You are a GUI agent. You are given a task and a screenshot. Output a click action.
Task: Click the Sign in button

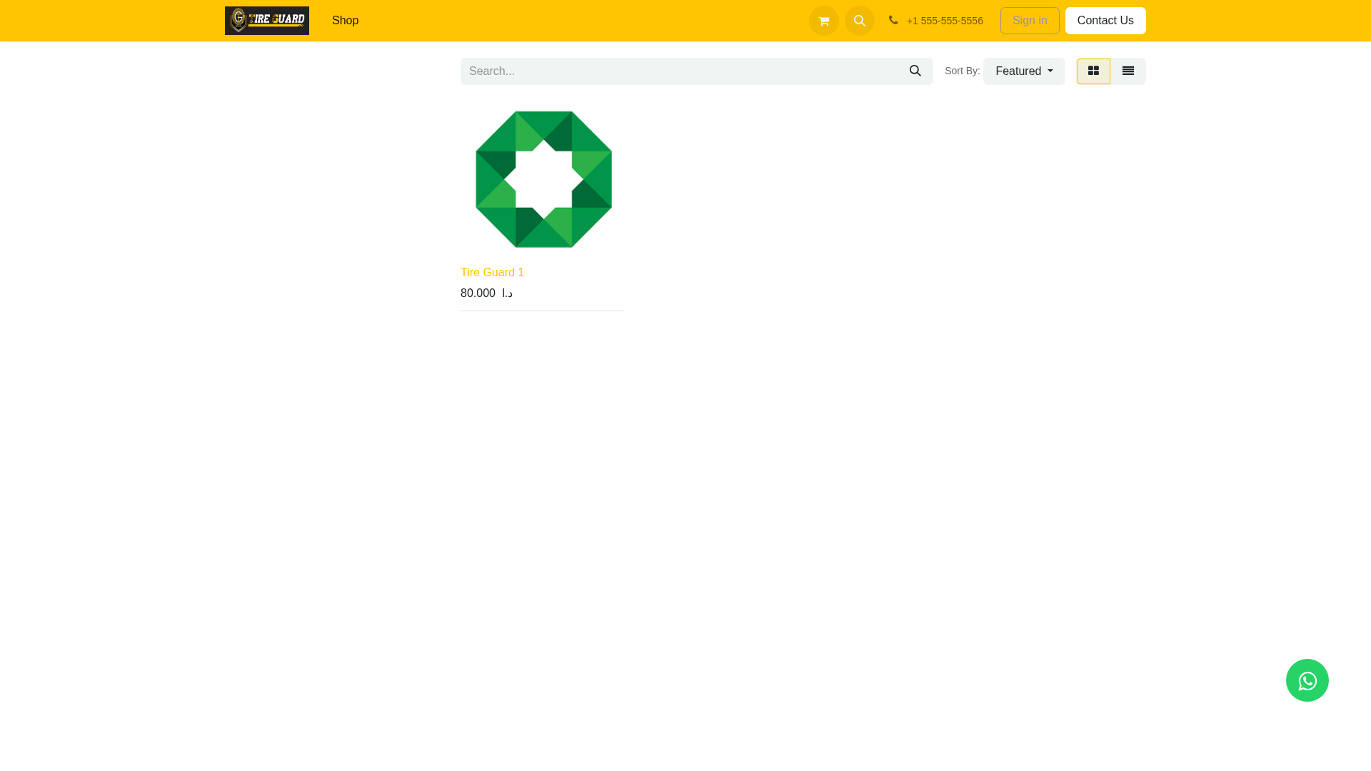[x=1029, y=21]
